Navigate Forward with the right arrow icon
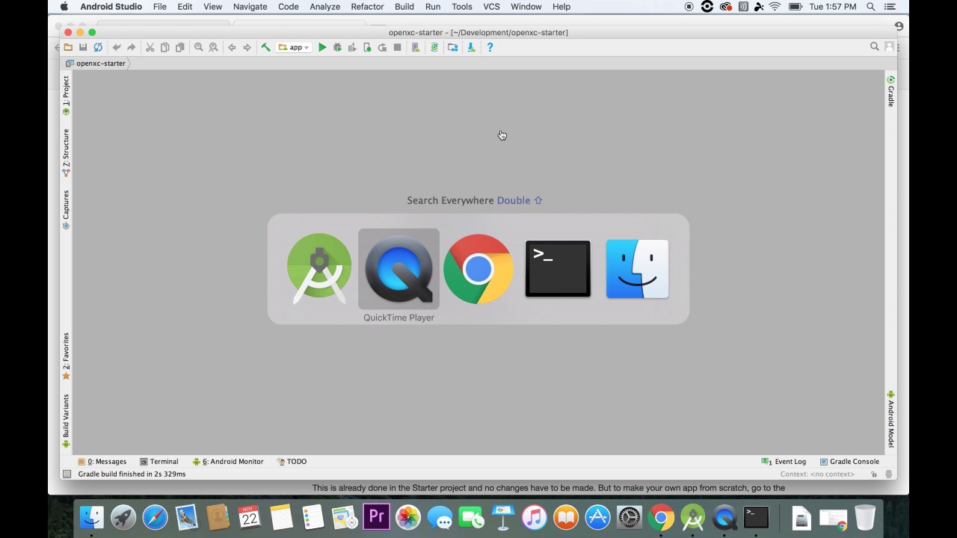 247,47
